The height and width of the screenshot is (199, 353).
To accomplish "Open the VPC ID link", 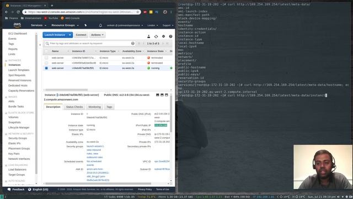I will [162, 161].
